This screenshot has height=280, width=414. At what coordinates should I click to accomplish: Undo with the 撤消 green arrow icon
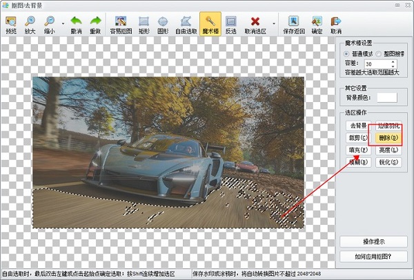(75, 24)
